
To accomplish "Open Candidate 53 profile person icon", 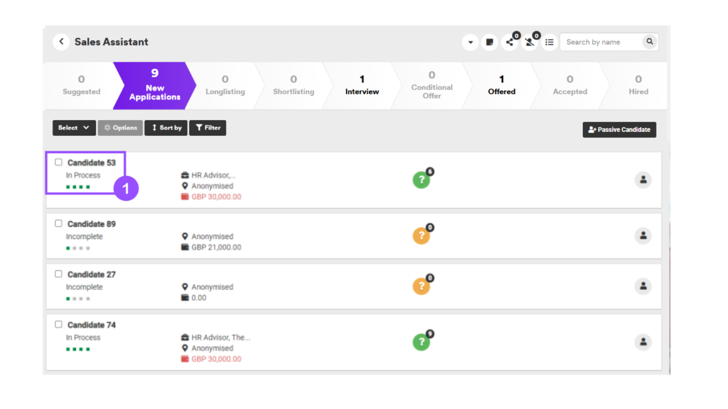I will [643, 180].
